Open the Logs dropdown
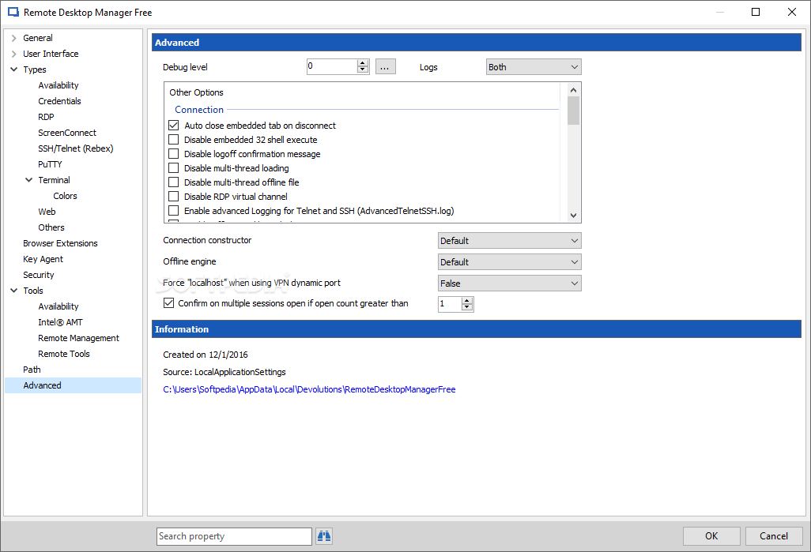This screenshot has height=552, width=811. pos(534,67)
